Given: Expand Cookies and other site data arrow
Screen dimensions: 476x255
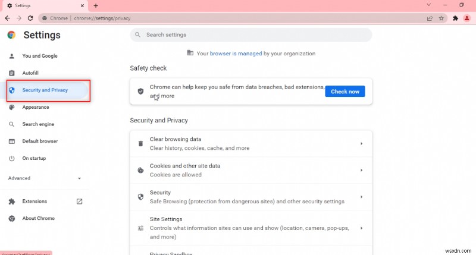Looking at the screenshot, I should coord(361,170).
